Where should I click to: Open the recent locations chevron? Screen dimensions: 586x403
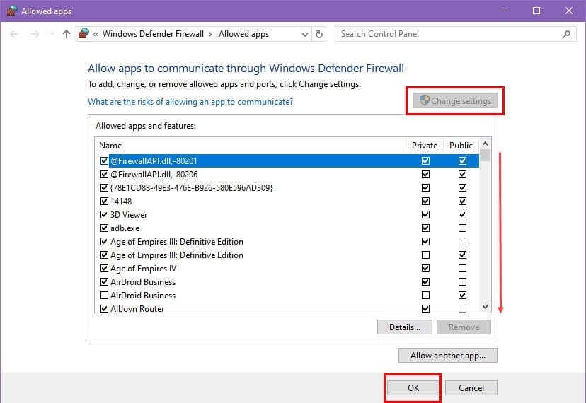pyautogui.click(x=52, y=34)
